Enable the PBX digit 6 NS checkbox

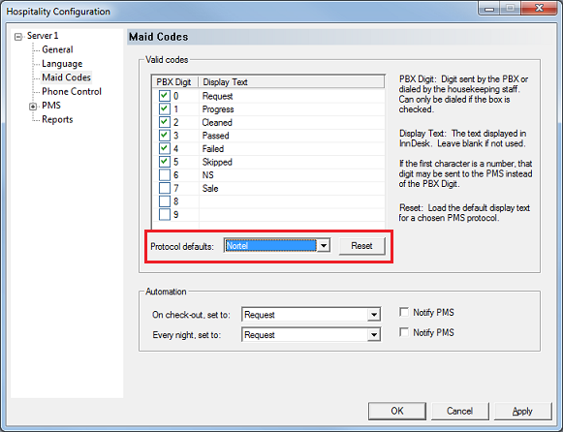pyautogui.click(x=165, y=174)
